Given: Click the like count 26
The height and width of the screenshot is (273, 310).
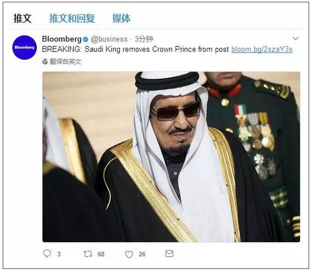Looking at the screenshot, I should pos(142,254).
